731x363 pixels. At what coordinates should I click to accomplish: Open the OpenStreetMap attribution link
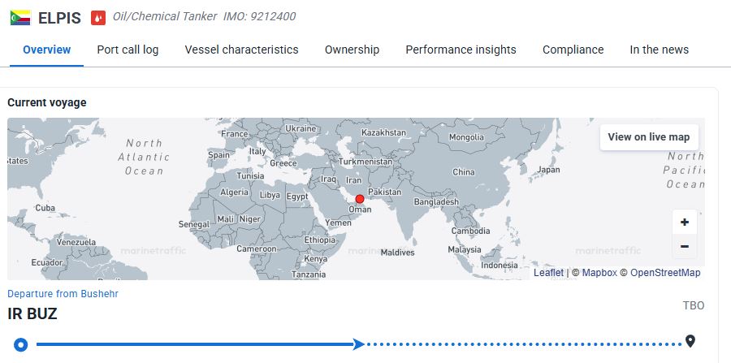(x=665, y=273)
